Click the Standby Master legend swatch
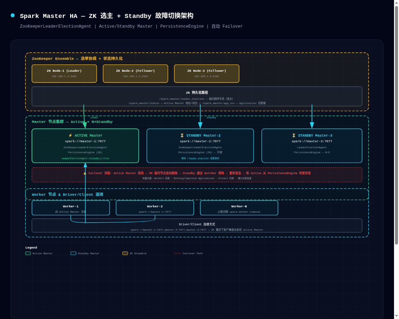The width and height of the screenshot is (399, 319). (73, 253)
